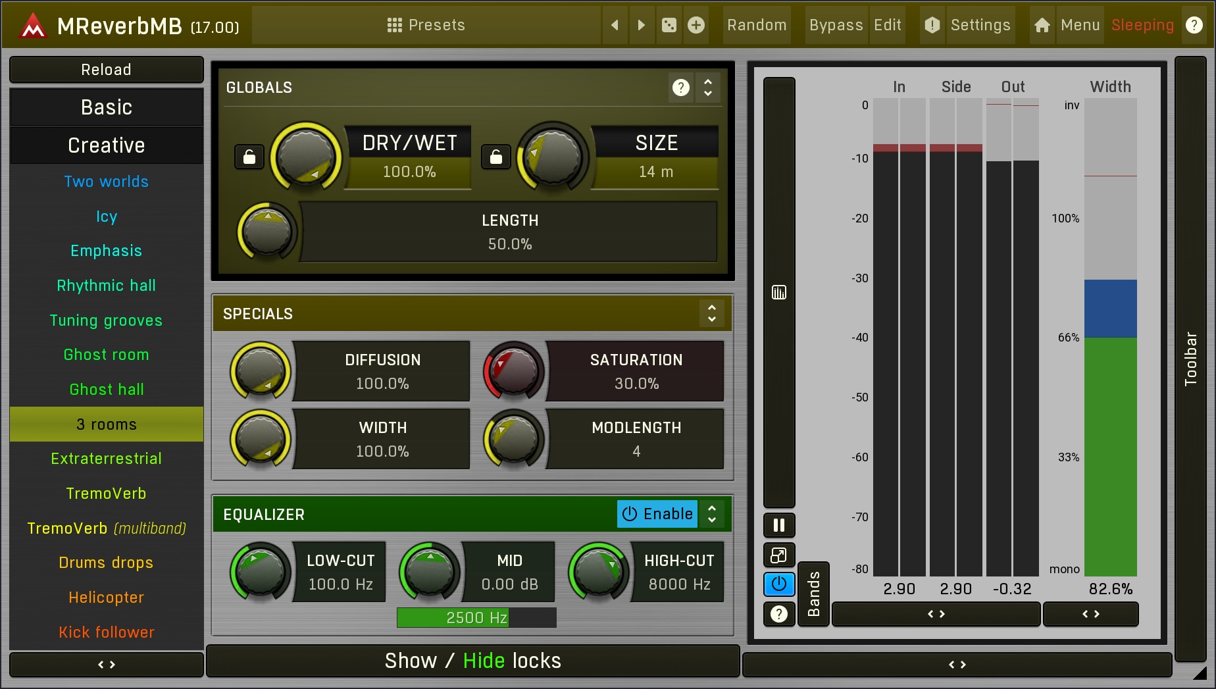Click the meter pop-out window icon
1216x689 pixels.
coord(779,555)
